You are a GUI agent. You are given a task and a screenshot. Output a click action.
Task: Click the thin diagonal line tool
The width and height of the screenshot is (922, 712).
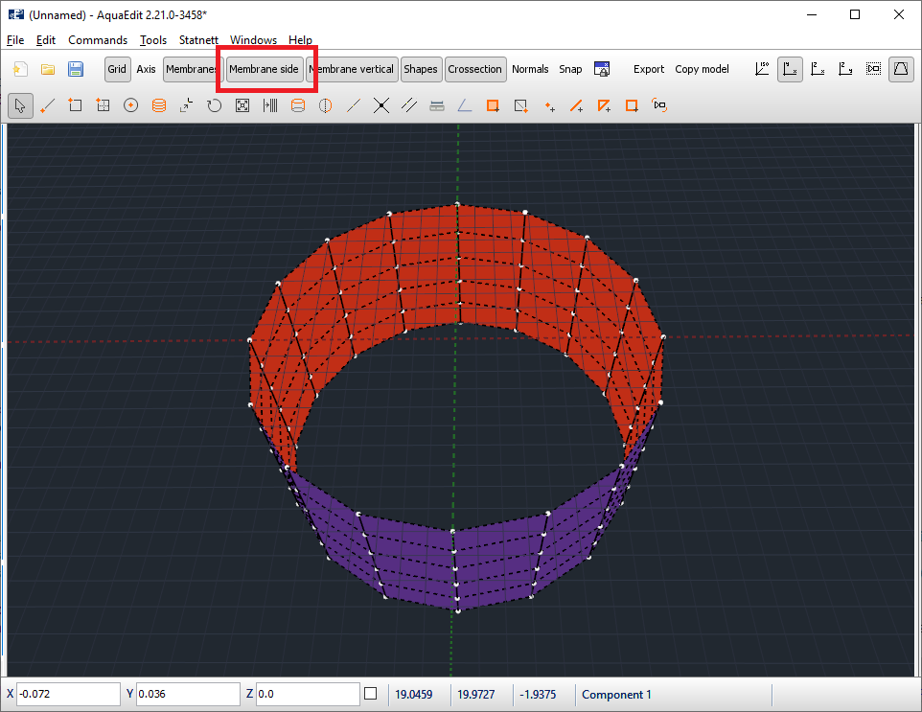coord(354,105)
